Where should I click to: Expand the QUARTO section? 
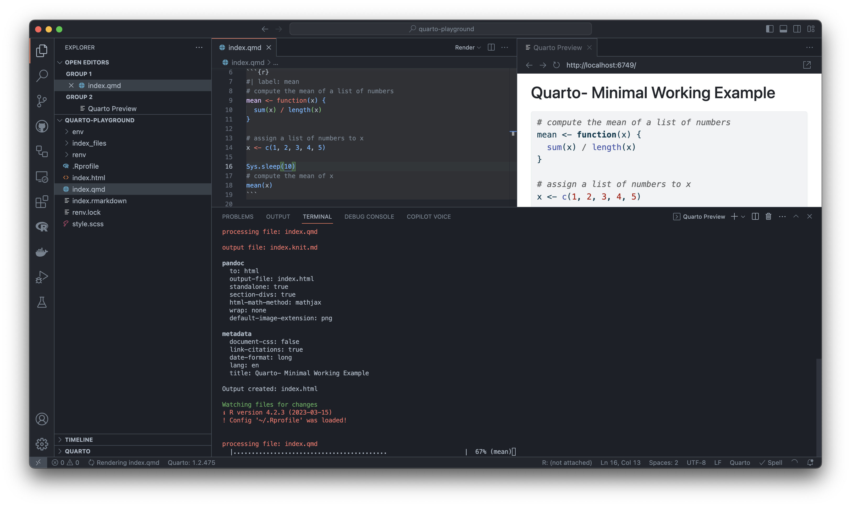[60, 451]
